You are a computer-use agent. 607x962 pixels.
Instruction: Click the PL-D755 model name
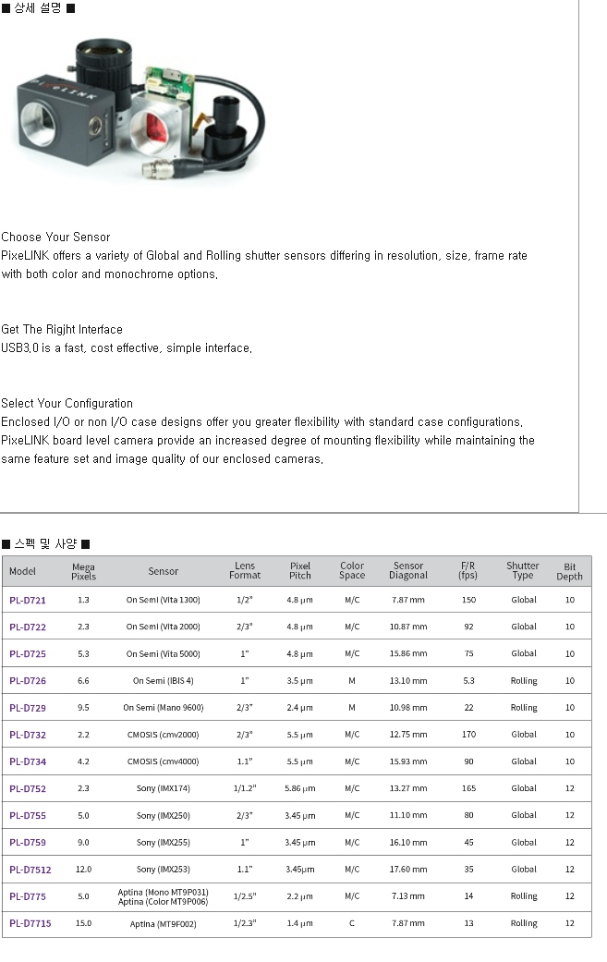coord(28,816)
